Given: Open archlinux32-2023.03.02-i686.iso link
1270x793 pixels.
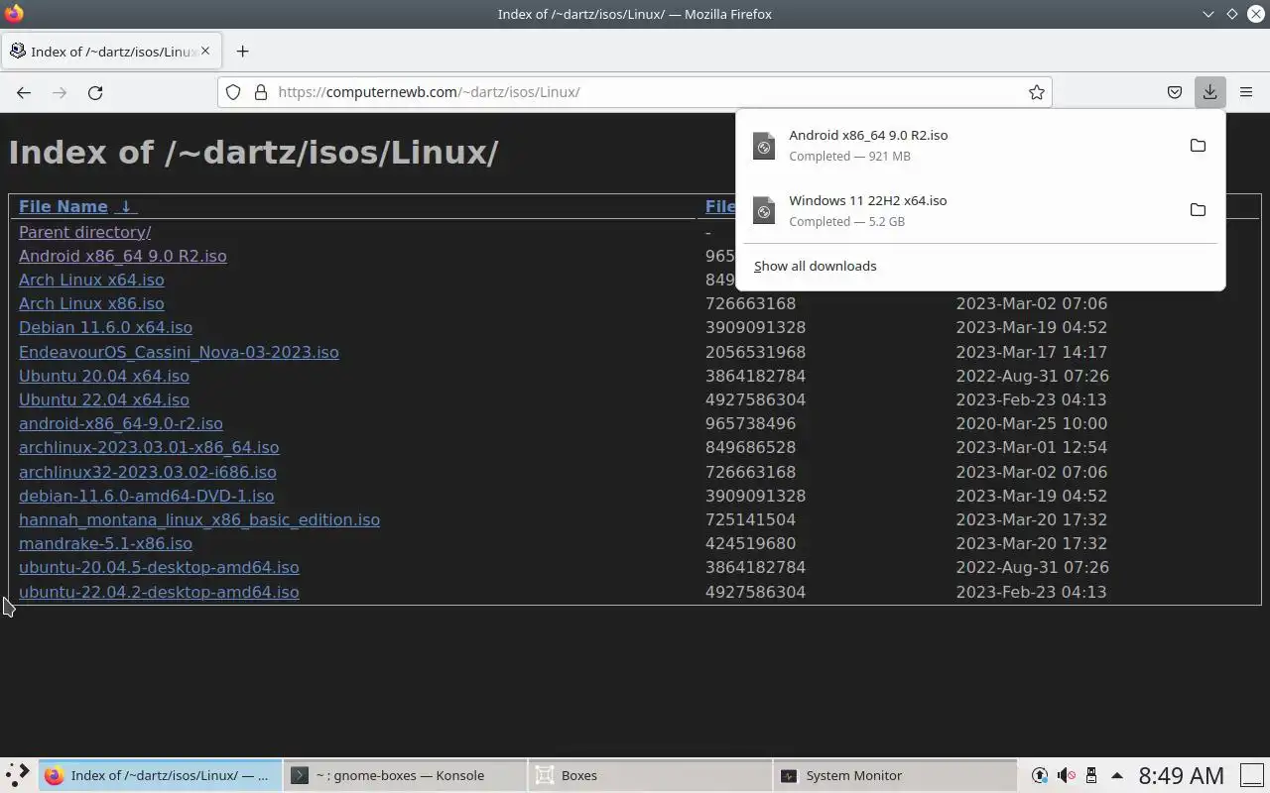Looking at the screenshot, I should click(148, 472).
